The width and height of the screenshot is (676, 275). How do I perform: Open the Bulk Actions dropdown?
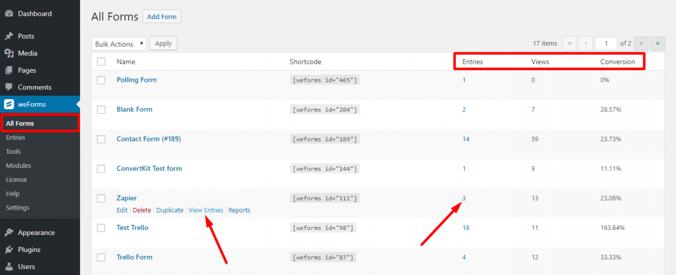tap(118, 44)
